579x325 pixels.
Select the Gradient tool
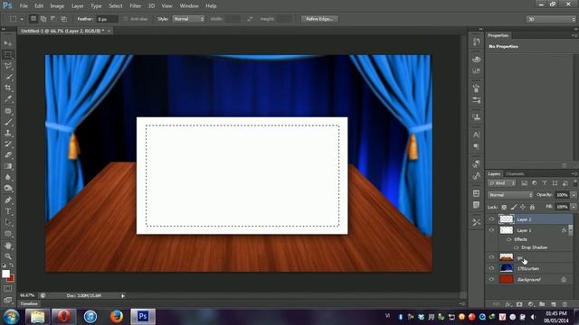click(x=8, y=166)
